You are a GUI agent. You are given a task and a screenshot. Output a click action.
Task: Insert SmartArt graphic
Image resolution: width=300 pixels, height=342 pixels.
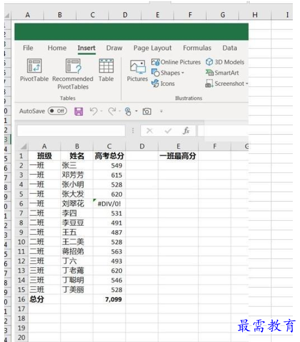tap(222, 73)
